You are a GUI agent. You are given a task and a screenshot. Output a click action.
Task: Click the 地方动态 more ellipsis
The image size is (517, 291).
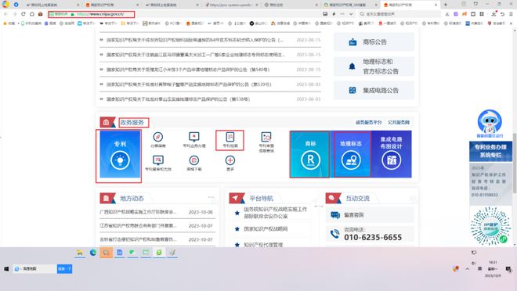tap(211, 197)
